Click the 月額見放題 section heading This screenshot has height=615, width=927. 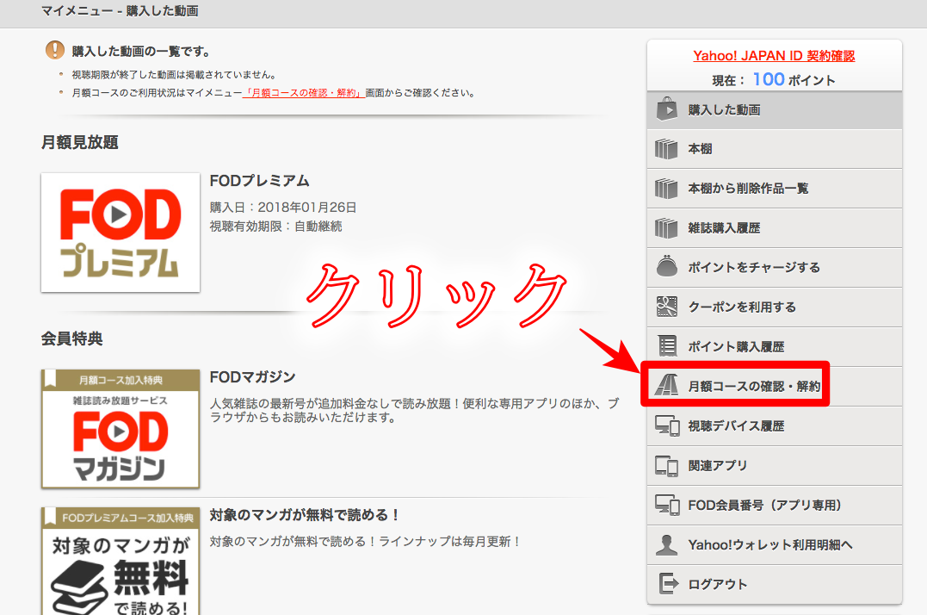[x=80, y=142]
